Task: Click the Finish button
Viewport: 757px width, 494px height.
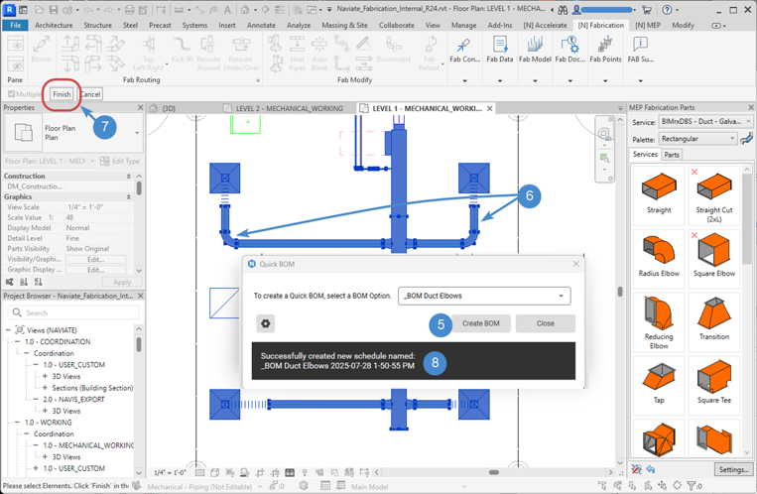Action: [x=62, y=94]
